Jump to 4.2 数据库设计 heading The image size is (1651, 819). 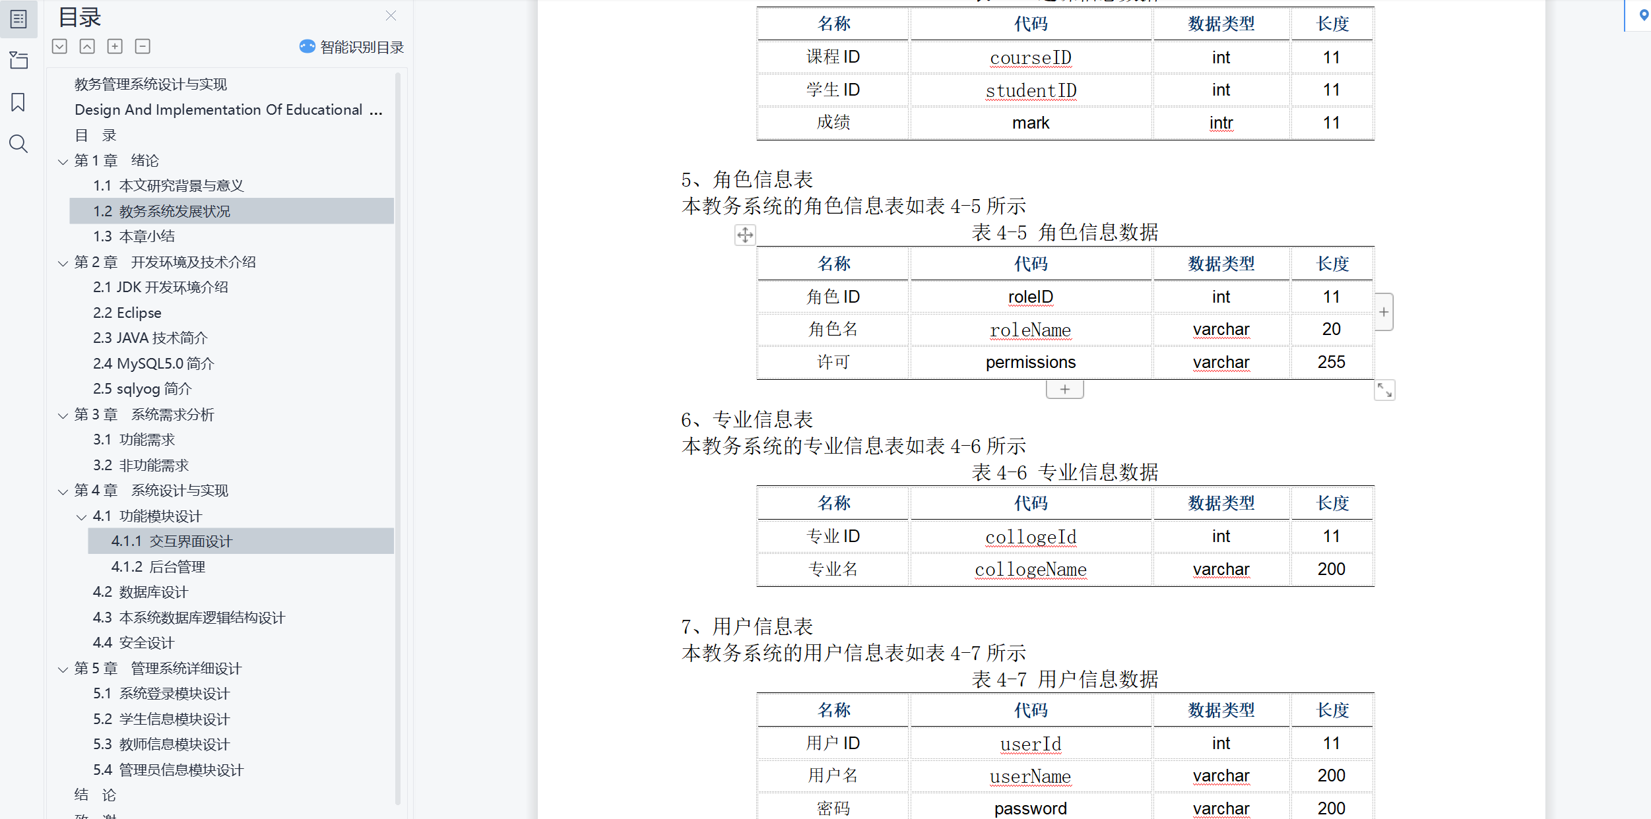point(140,592)
